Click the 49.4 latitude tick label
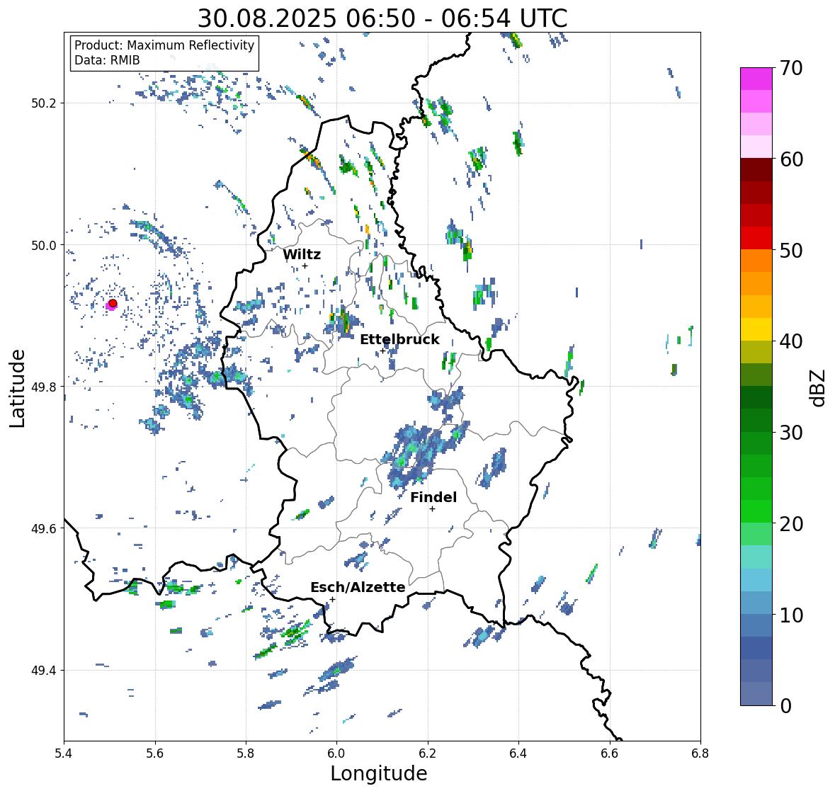 tap(44, 670)
